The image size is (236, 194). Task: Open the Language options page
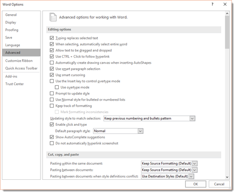[21, 45]
